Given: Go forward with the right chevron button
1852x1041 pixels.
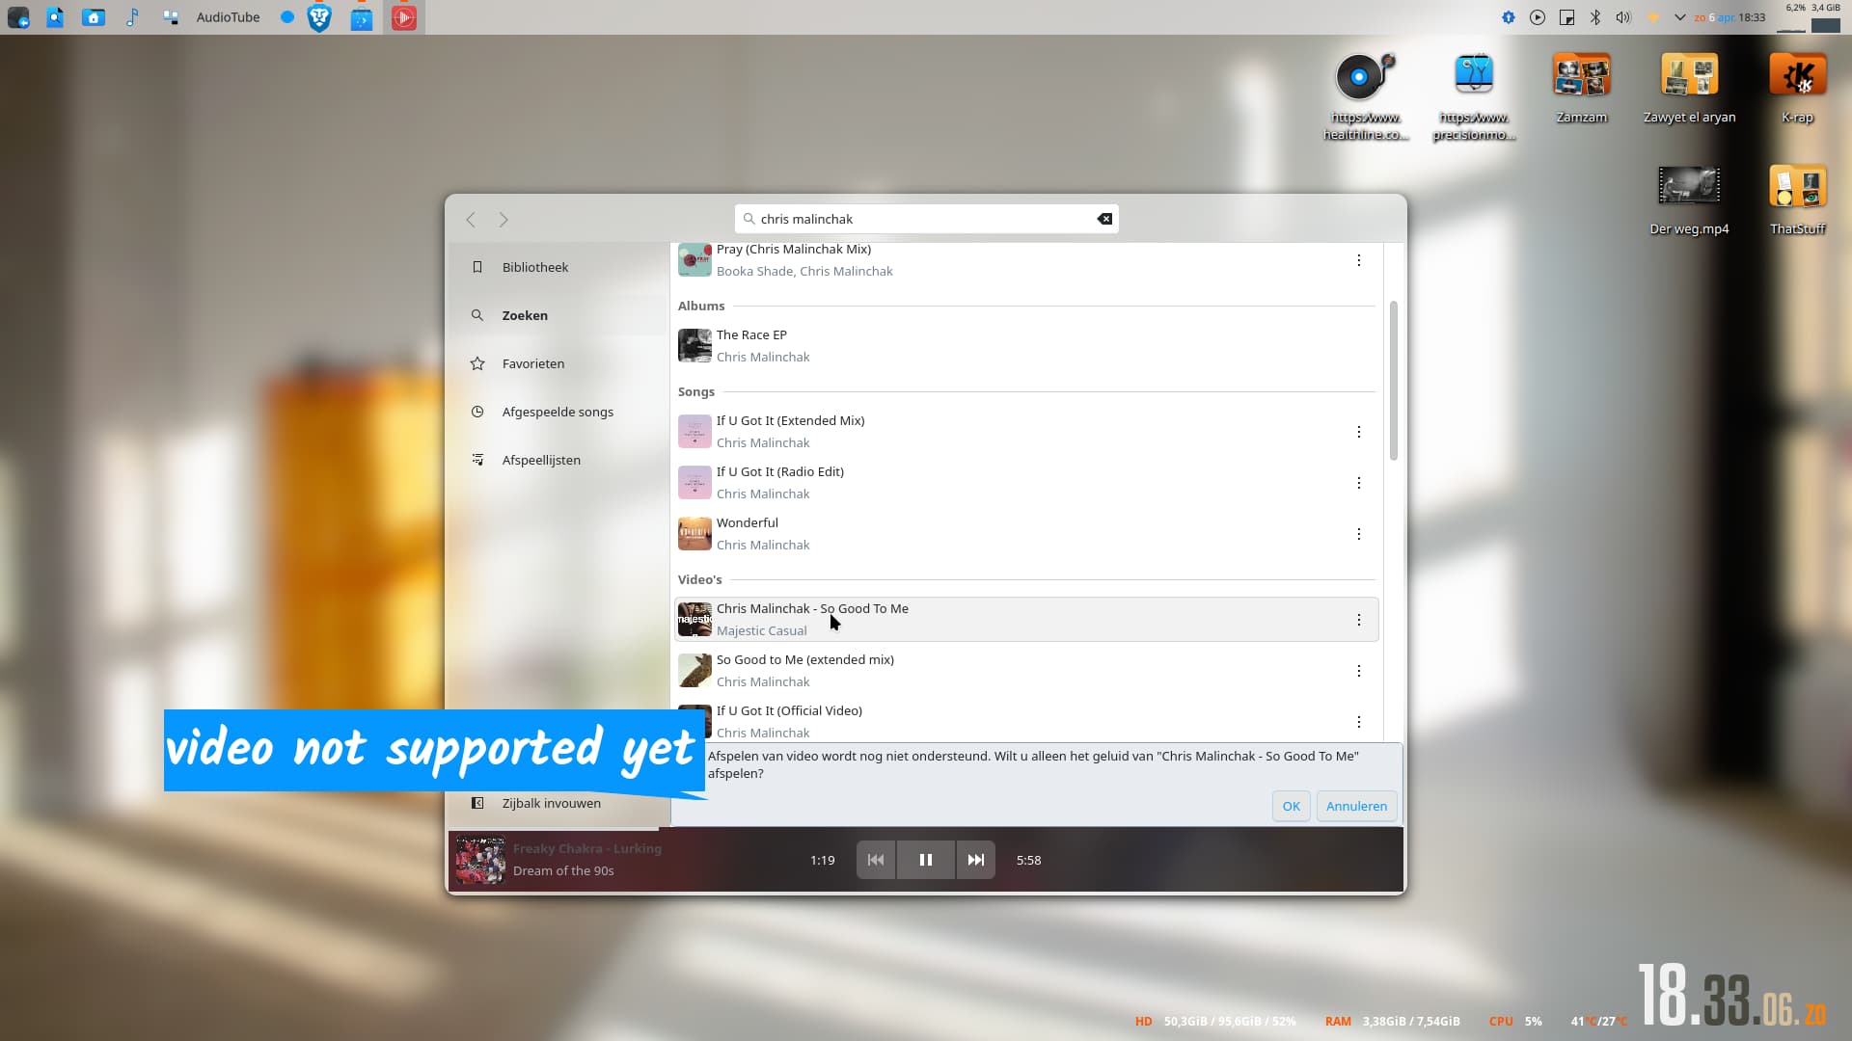Looking at the screenshot, I should click(x=504, y=220).
